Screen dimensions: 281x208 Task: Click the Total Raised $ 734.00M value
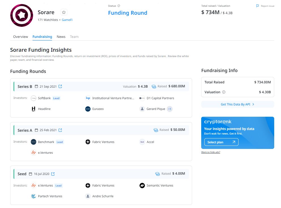coord(263,82)
